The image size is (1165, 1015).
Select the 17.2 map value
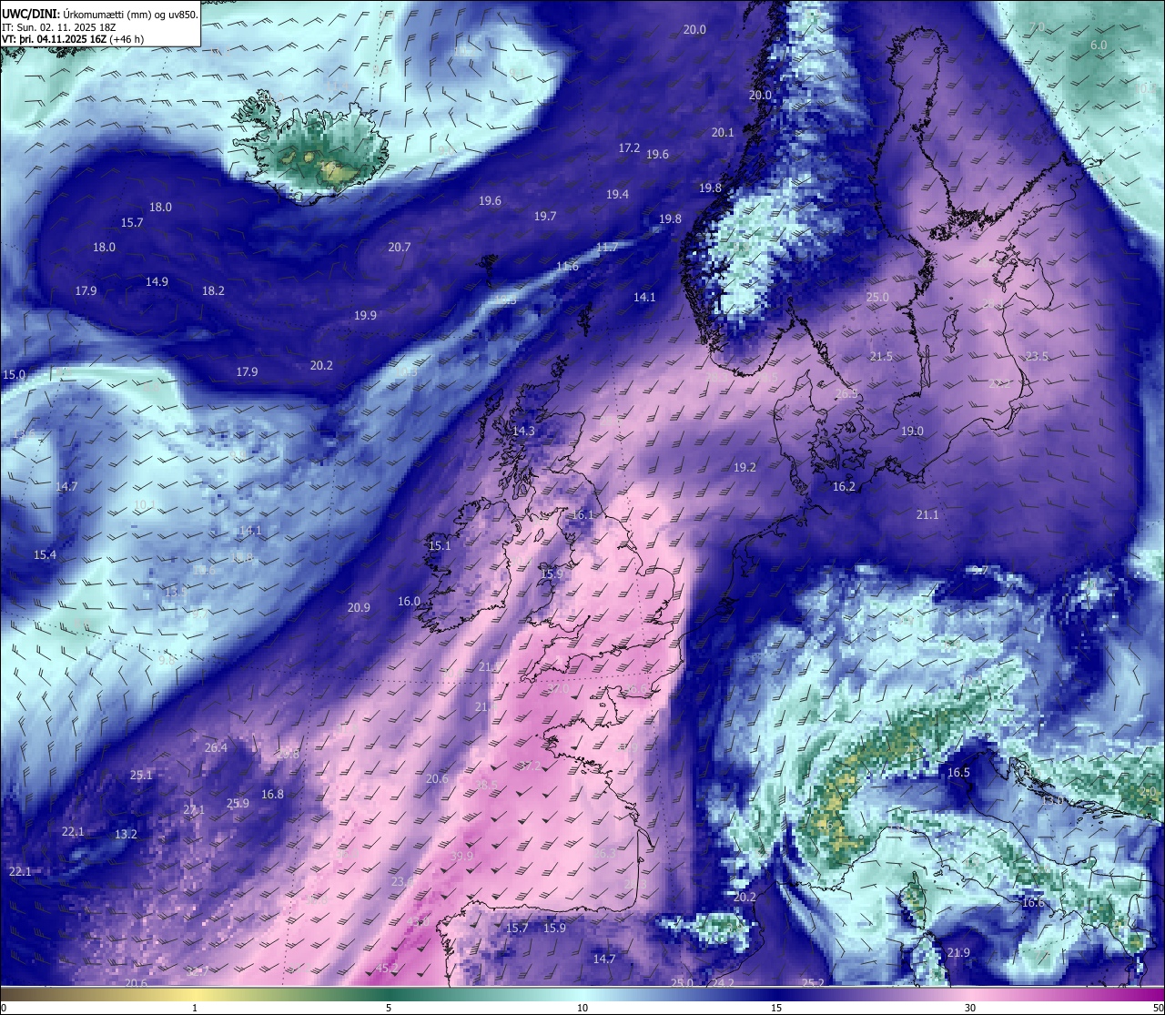629,147
